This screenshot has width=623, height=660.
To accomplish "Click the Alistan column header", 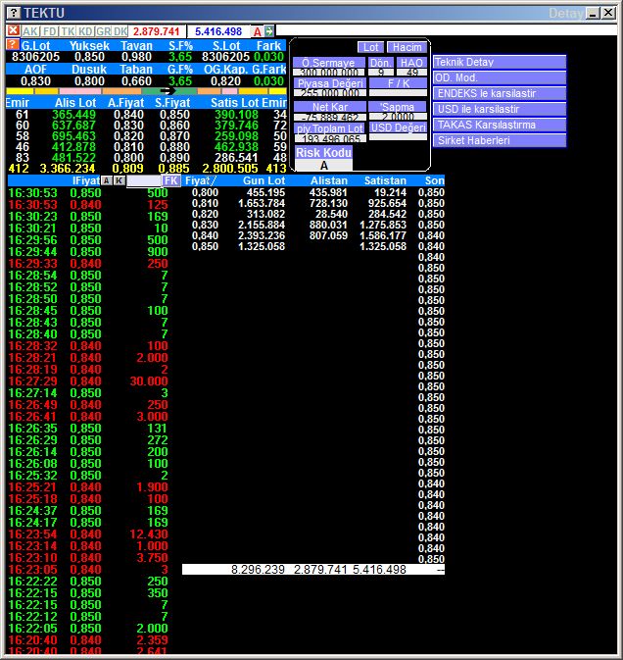I will tap(329, 180).
